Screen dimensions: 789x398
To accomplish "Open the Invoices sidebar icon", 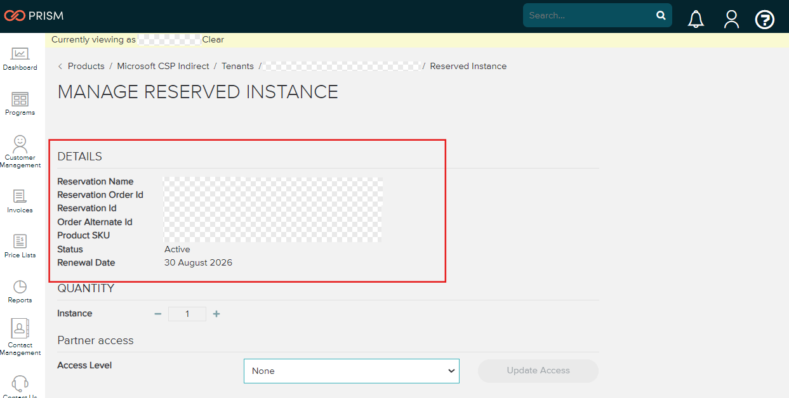I will (20, 200).
